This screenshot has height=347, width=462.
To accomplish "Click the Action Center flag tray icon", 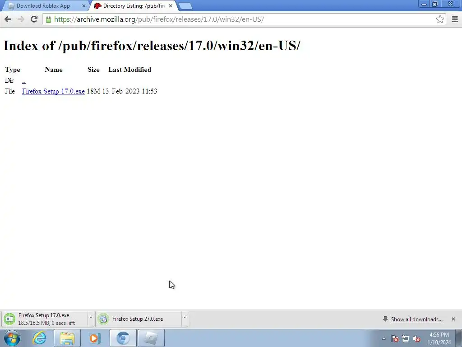I will [395, 338].
